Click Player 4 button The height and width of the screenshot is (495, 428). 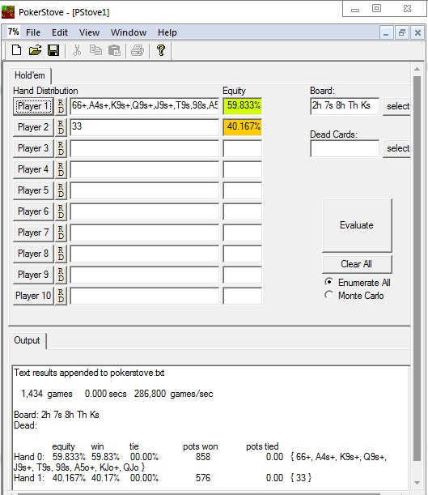(33, 169)
